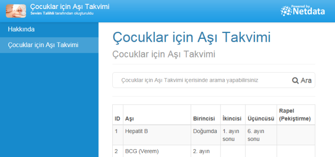Viewport: 335px width, 157px height.
Task: Click the Hepatit B cell
Action: point(157,135)
